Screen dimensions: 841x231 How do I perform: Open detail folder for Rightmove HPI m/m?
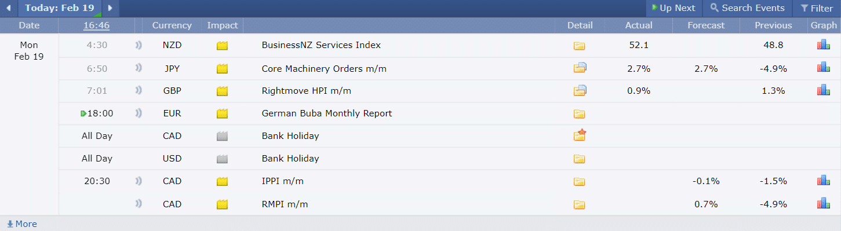pyautogui.click(x=580, y=90)
